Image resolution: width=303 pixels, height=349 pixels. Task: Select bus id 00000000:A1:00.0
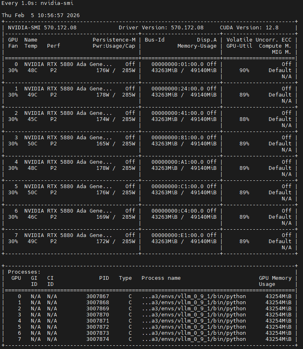tap(178, 162)
